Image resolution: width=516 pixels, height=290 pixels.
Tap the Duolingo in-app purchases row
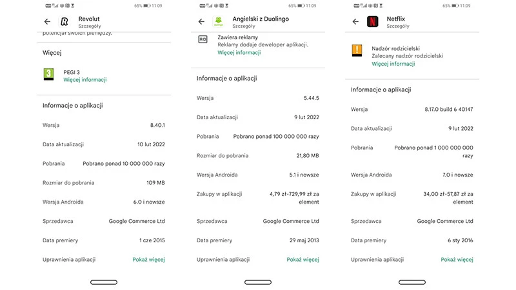(258, 197)
